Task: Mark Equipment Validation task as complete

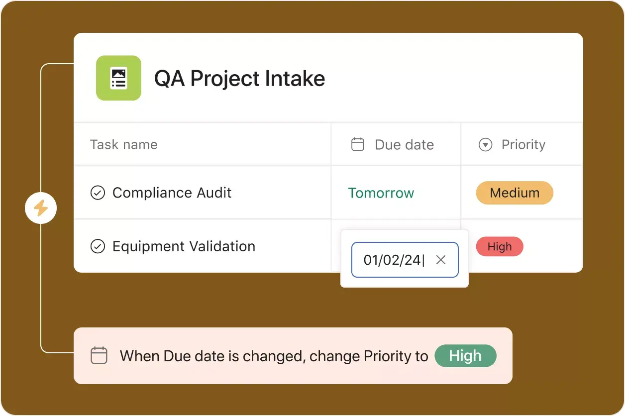Action: (x=98, y=246)
